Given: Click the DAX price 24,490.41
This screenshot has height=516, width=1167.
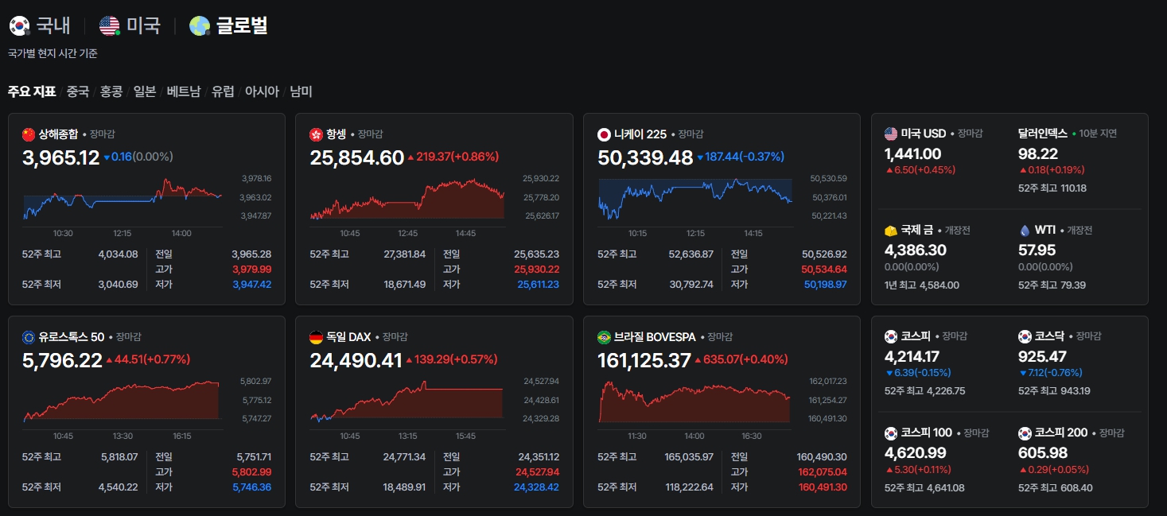Looking at the screenshot, I should (x=356, y=360).
